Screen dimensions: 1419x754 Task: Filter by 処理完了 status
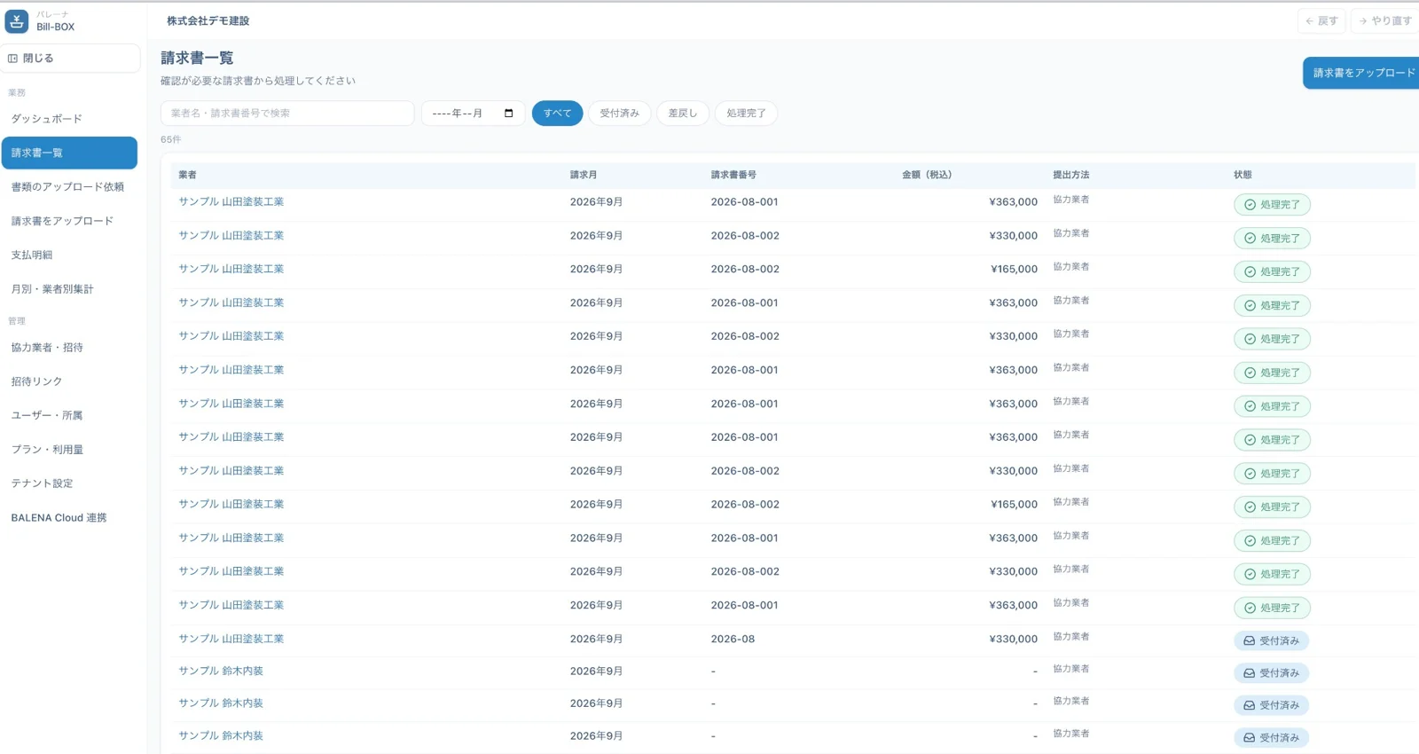(x=746, y=113)
